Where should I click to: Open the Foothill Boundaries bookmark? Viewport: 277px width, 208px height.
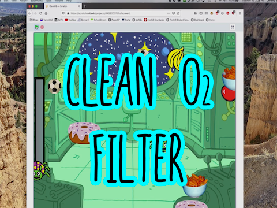point(154,20)
